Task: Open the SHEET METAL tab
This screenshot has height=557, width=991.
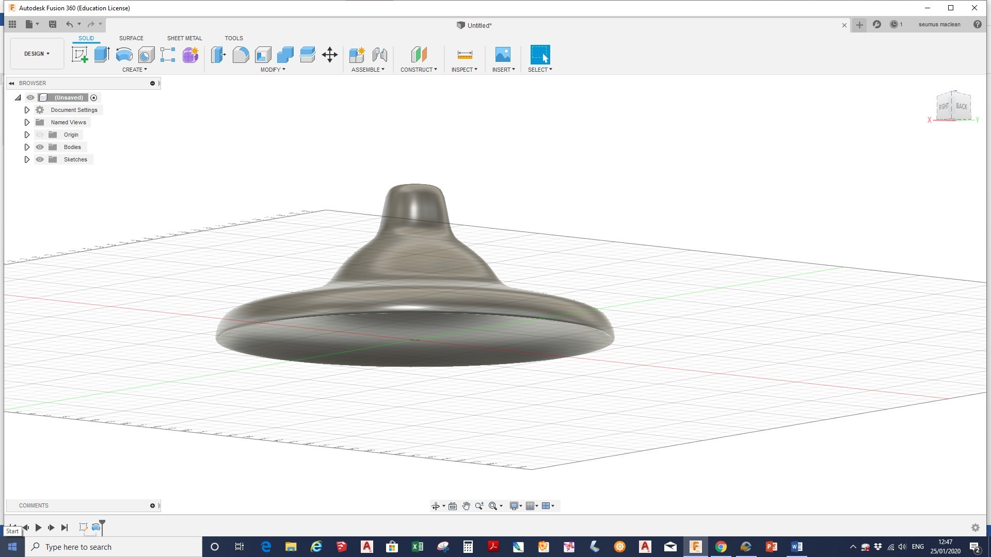Action: click(x=184, y=38)
